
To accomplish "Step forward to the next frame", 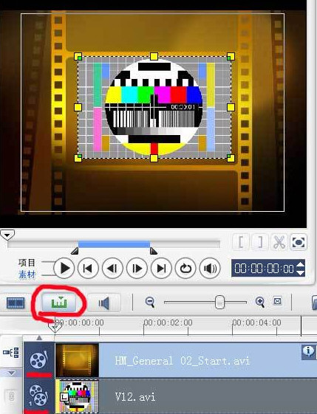I will [x=137, y=269].
